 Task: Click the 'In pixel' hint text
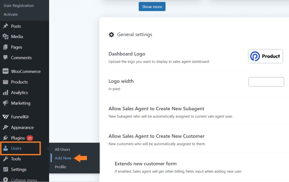tap(114, 89)
